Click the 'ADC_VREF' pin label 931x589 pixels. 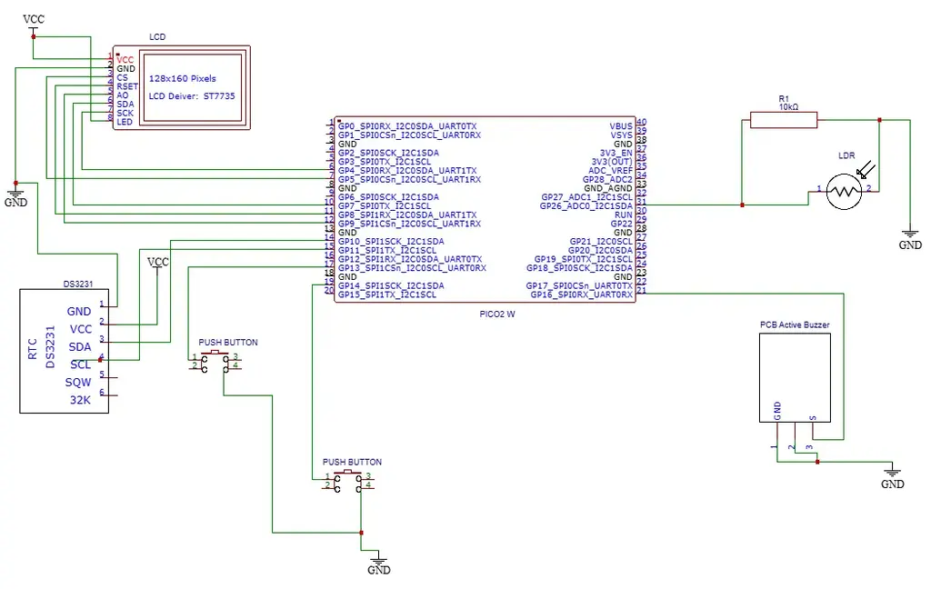point(611,170)
